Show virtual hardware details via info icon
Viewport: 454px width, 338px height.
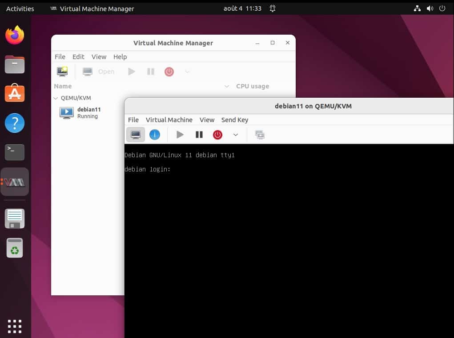pos(155,134)
